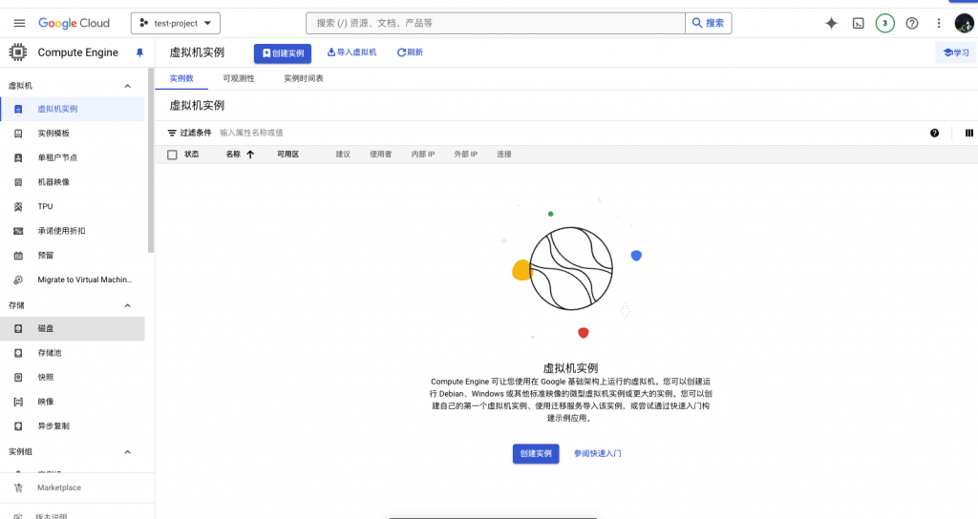Click the 建议 column header
Image resolution: width=978 pixels, height=519 pixels.
(x=343, y=154)
